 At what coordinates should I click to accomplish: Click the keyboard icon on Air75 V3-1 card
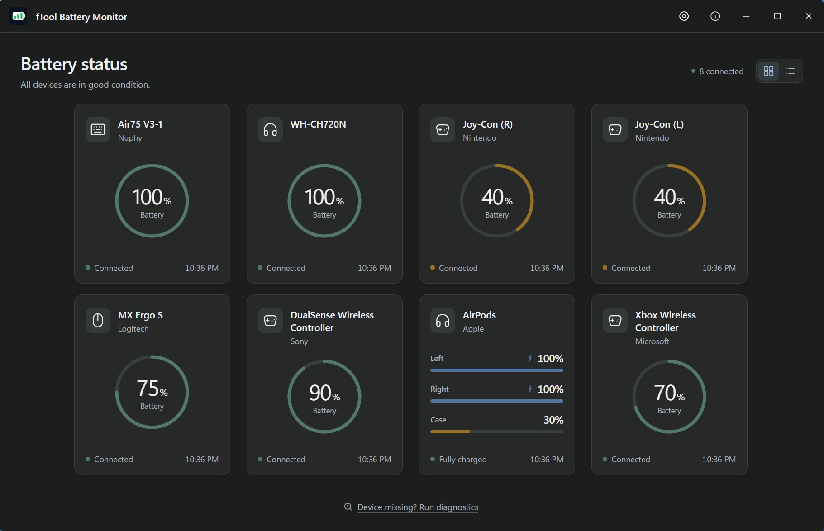coord(98,130)
